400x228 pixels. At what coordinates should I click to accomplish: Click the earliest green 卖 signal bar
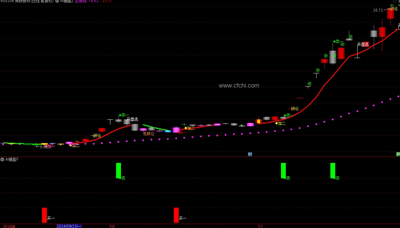(x=118, y=170)
